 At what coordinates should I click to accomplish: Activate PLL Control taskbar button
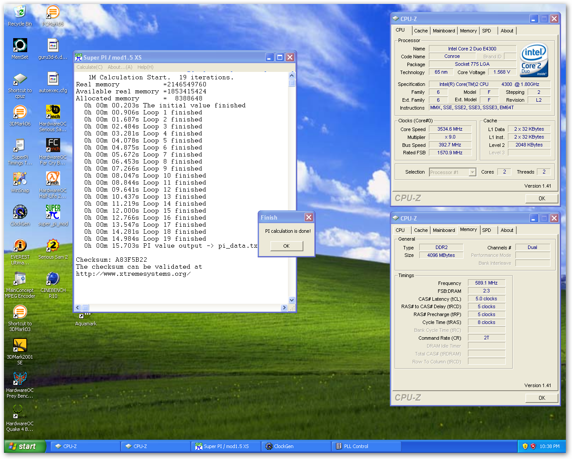366,446
